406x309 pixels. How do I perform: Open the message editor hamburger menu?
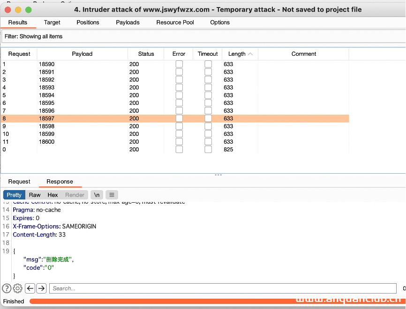pos(112,195)
